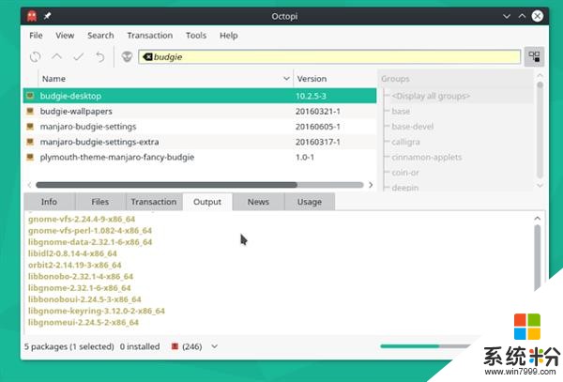Screen dimensions: 563x382
Task: Select the manjaro-budgie-settings package
Action: tap(200, 127)
